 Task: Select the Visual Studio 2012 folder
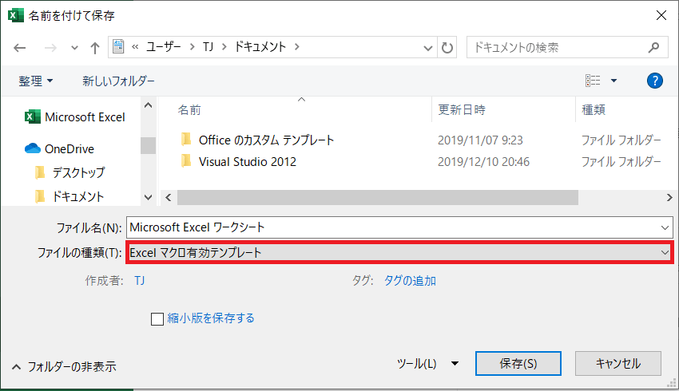tap(247, 161)
